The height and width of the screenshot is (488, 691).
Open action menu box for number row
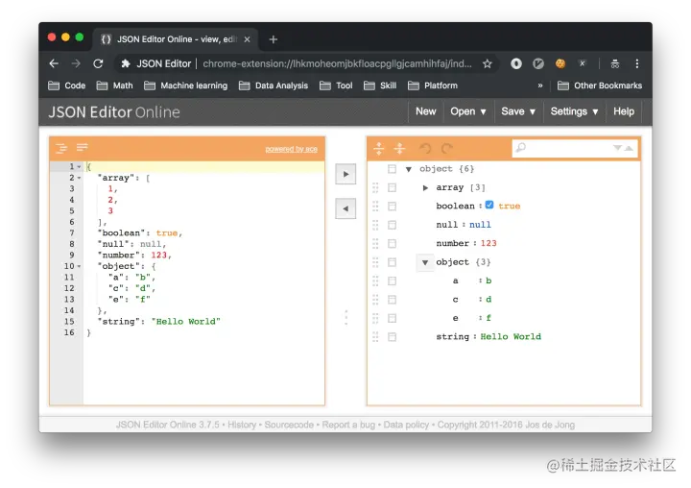click(x=392, y=244)
